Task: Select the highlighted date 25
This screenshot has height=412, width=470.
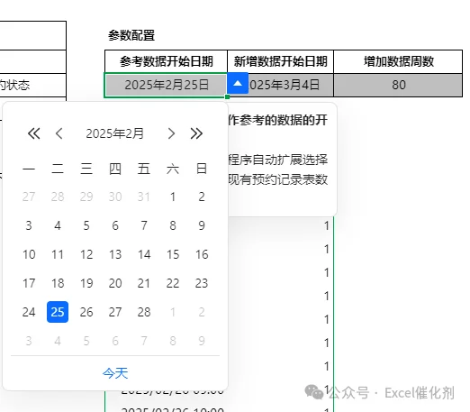Action: (58, 312)
